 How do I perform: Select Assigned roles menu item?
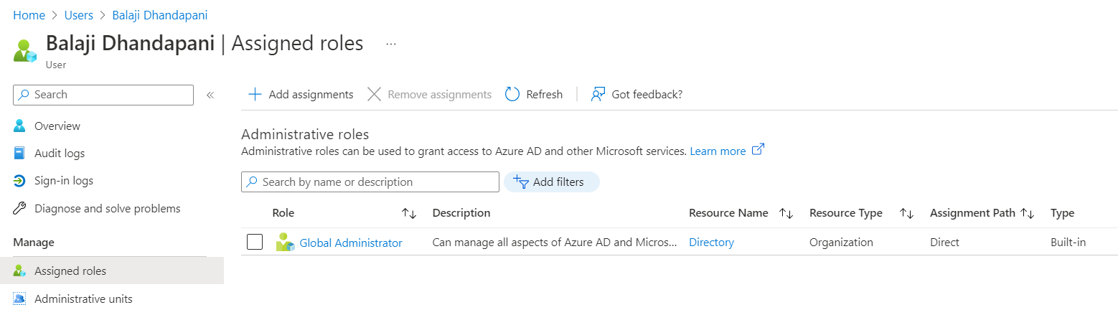pos(111,271)
